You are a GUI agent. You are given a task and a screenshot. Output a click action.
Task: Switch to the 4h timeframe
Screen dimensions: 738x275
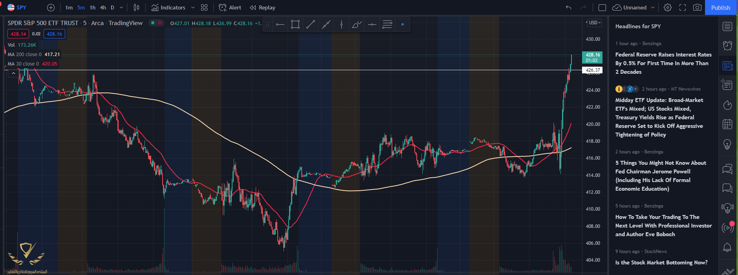pyautogui.click(x=103, y=7)
